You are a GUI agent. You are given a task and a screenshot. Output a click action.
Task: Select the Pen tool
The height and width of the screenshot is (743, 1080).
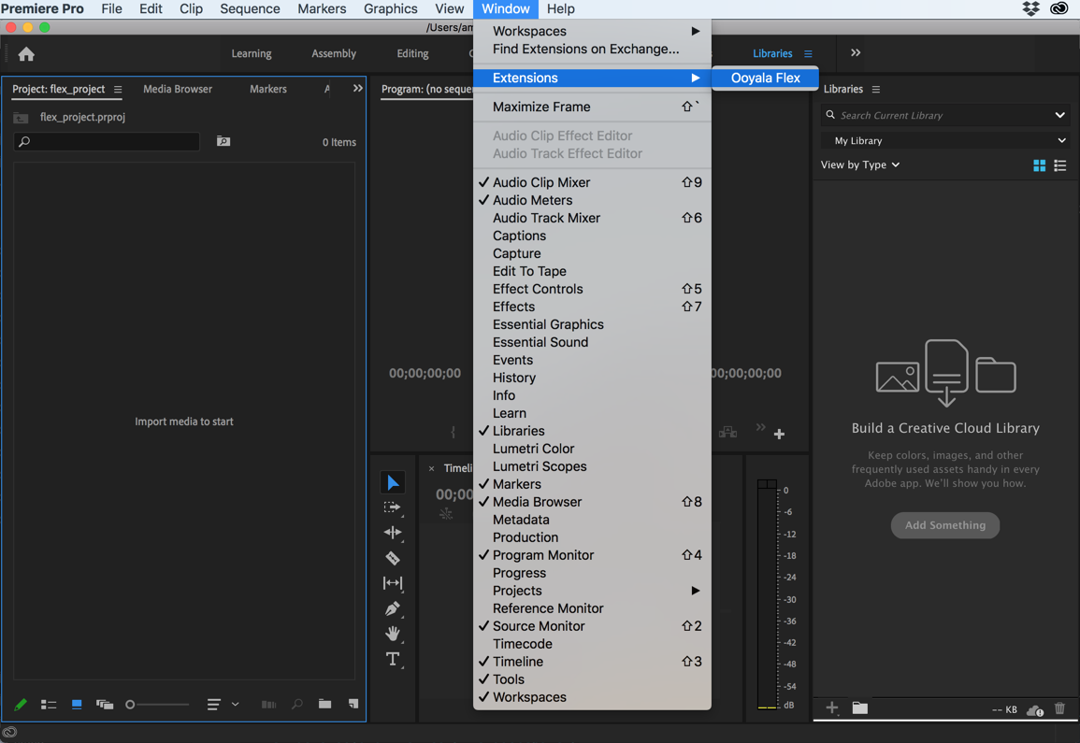click(393, 608)
